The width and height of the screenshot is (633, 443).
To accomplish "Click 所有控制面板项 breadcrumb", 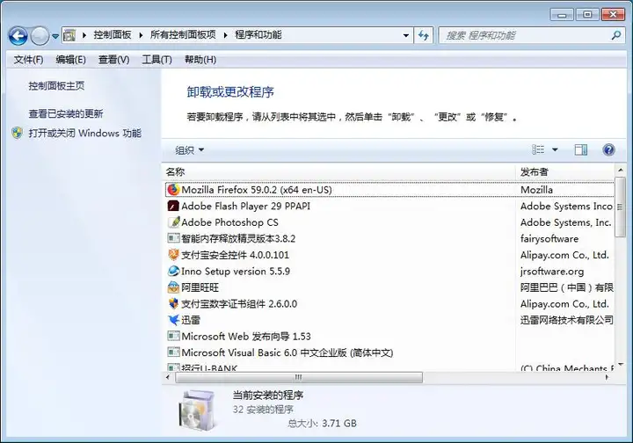I will coord(183,35).
